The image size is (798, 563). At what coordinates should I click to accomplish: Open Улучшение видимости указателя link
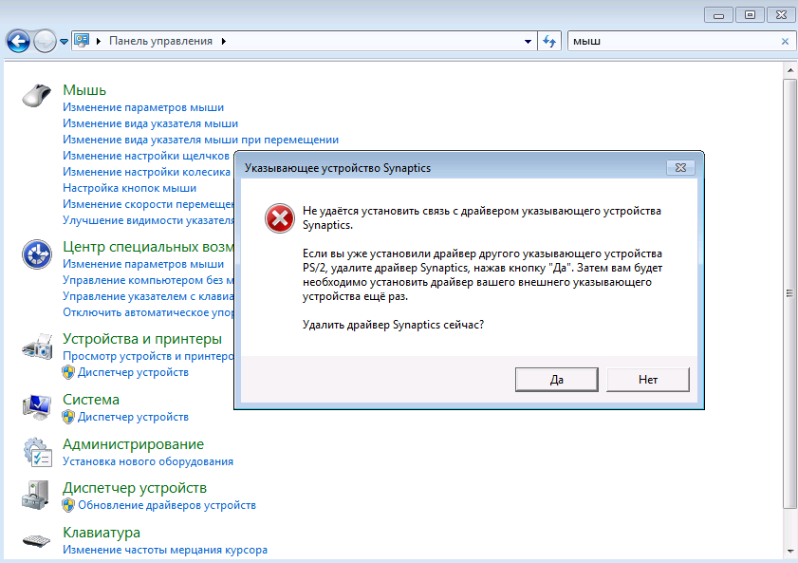148,220
